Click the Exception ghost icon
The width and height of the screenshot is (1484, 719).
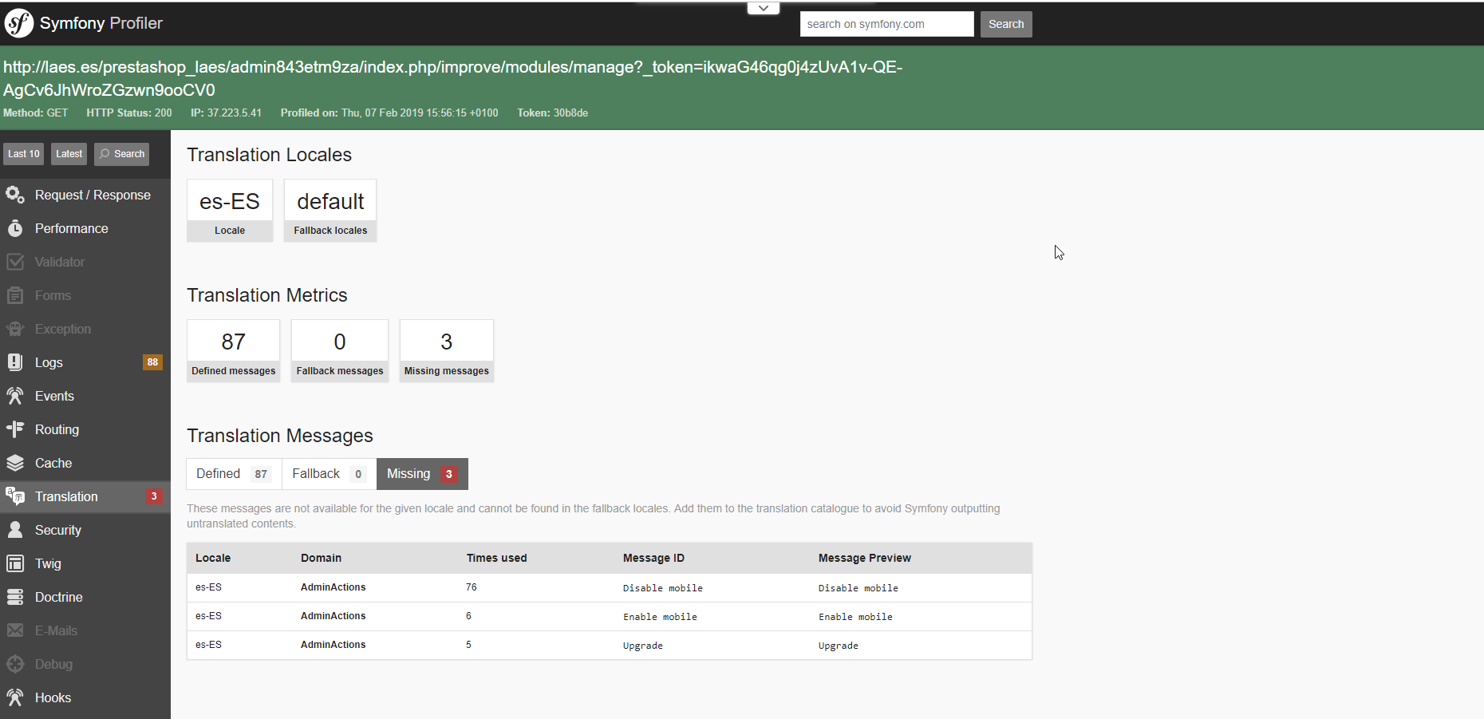coord(15,329)
